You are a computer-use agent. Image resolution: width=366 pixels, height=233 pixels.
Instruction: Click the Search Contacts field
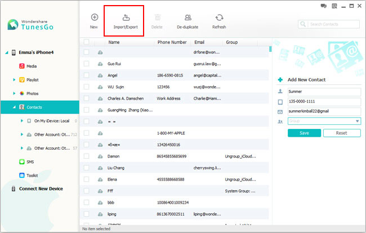pos(329,24)
